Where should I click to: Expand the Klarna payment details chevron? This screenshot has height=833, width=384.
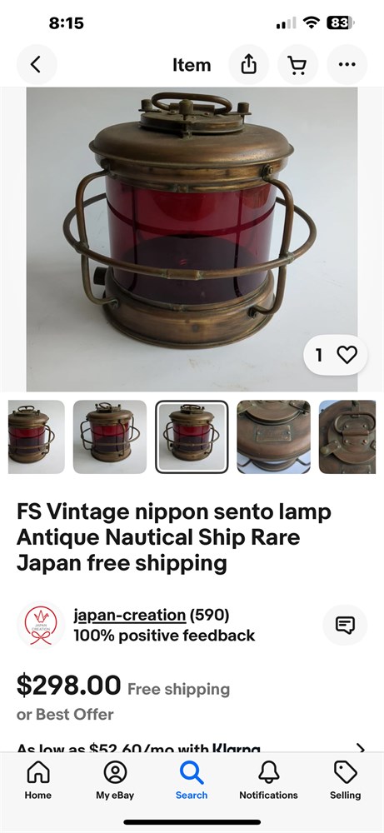tap(361, 747)
